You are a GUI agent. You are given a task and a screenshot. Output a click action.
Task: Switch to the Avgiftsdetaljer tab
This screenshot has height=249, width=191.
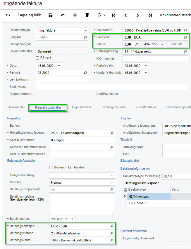(81, 107)
